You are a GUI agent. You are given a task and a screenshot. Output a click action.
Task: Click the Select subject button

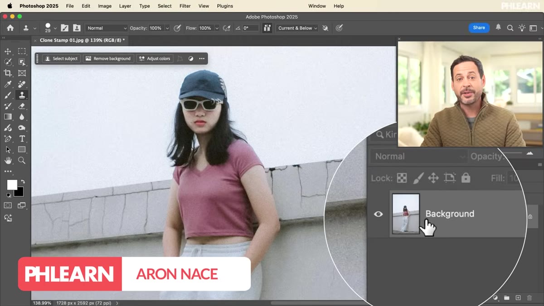tap(61, 58)
